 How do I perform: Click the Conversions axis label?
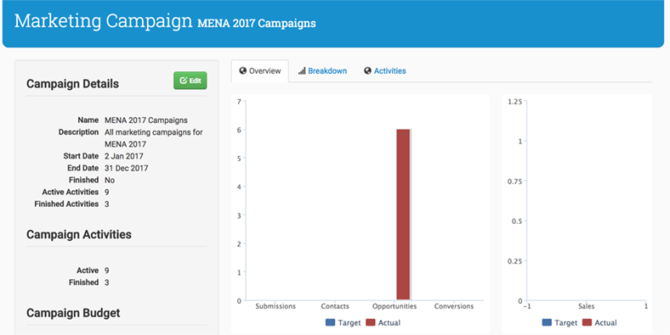coord(454,306)
